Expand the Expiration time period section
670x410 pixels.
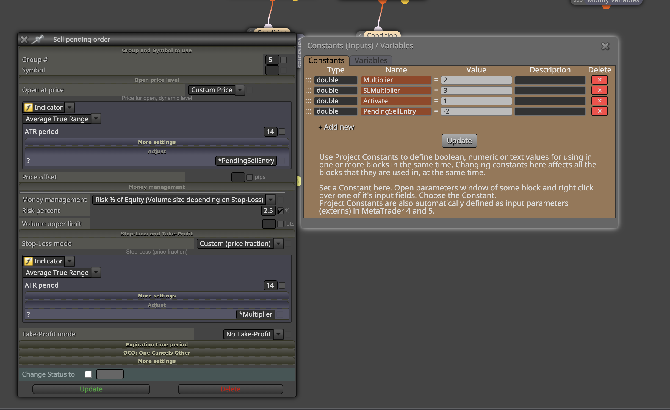(157, 345)
